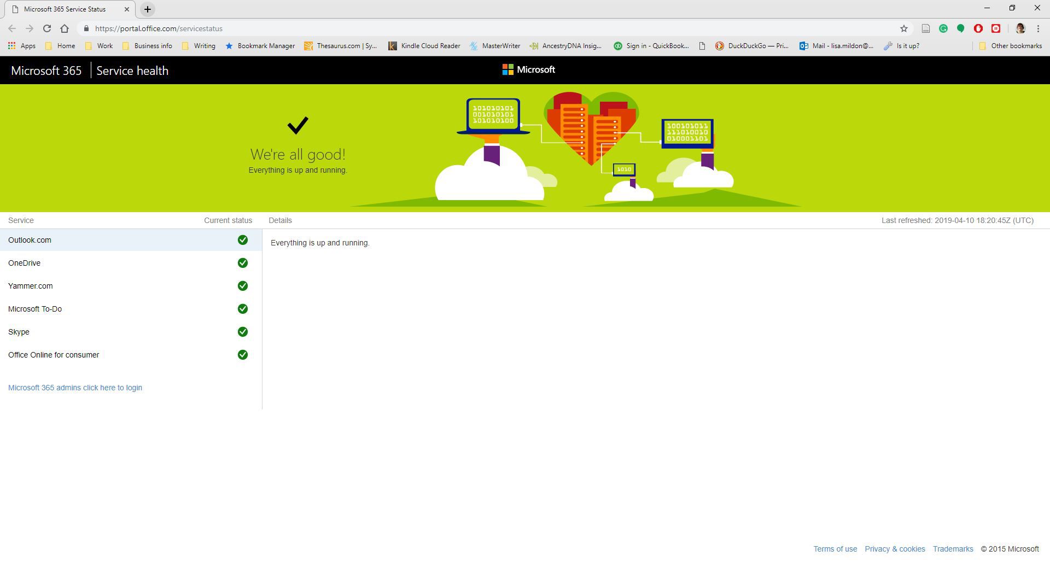Select Office Online for consumer row
This screenshot has height=574, width=1050.
coord(131,355)
